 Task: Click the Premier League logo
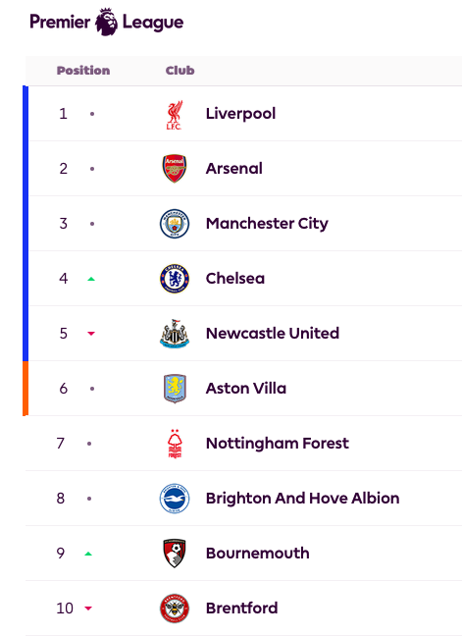tap(107, 22)
